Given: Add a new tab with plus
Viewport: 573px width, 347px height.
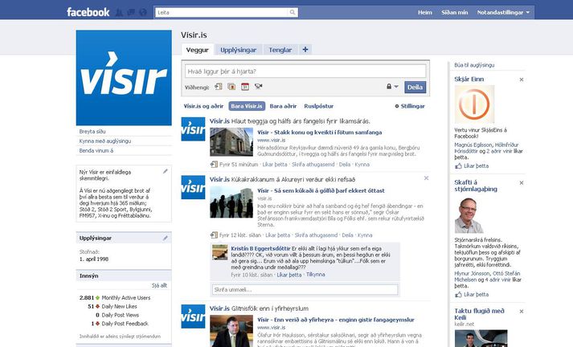Looking at the screenshot, I should [x=305, y=50].
